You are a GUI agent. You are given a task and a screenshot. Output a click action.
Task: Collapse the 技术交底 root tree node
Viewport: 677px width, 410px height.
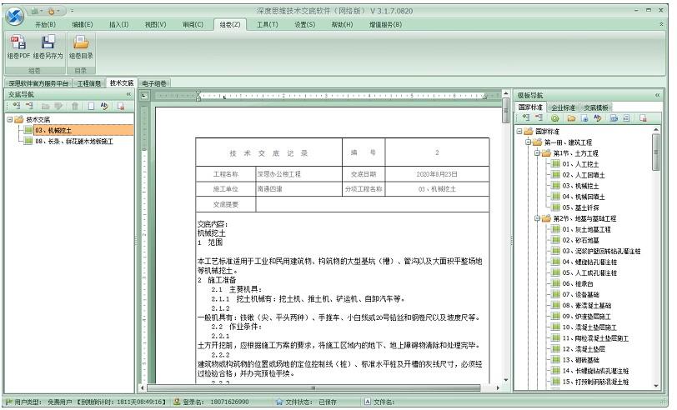pos(9,119)
